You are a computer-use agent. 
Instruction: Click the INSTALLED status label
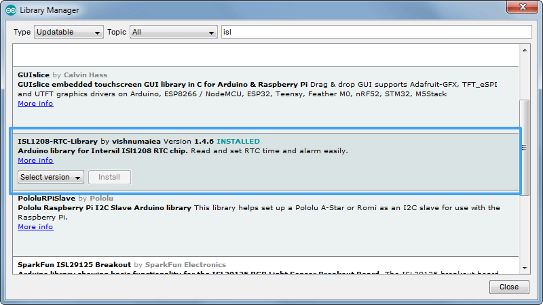(238, 142)
